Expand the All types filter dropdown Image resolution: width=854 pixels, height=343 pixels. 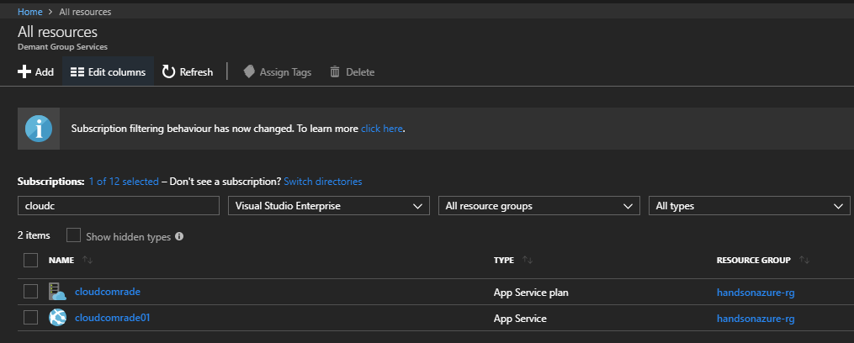750,206
